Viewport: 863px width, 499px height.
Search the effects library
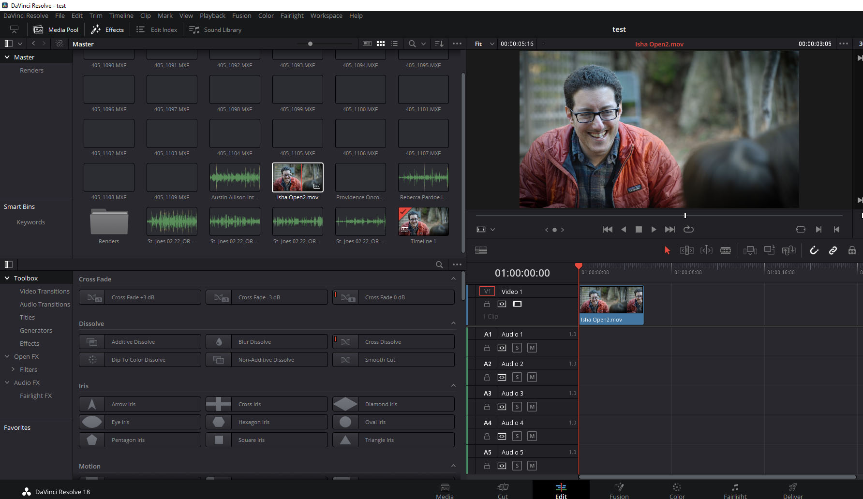[x=439, y=264]
